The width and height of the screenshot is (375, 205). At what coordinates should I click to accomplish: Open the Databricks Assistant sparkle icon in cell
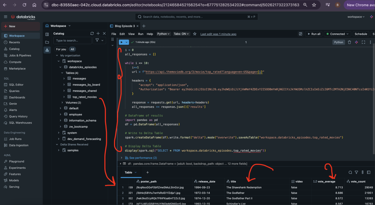click(x=357, y=42)
